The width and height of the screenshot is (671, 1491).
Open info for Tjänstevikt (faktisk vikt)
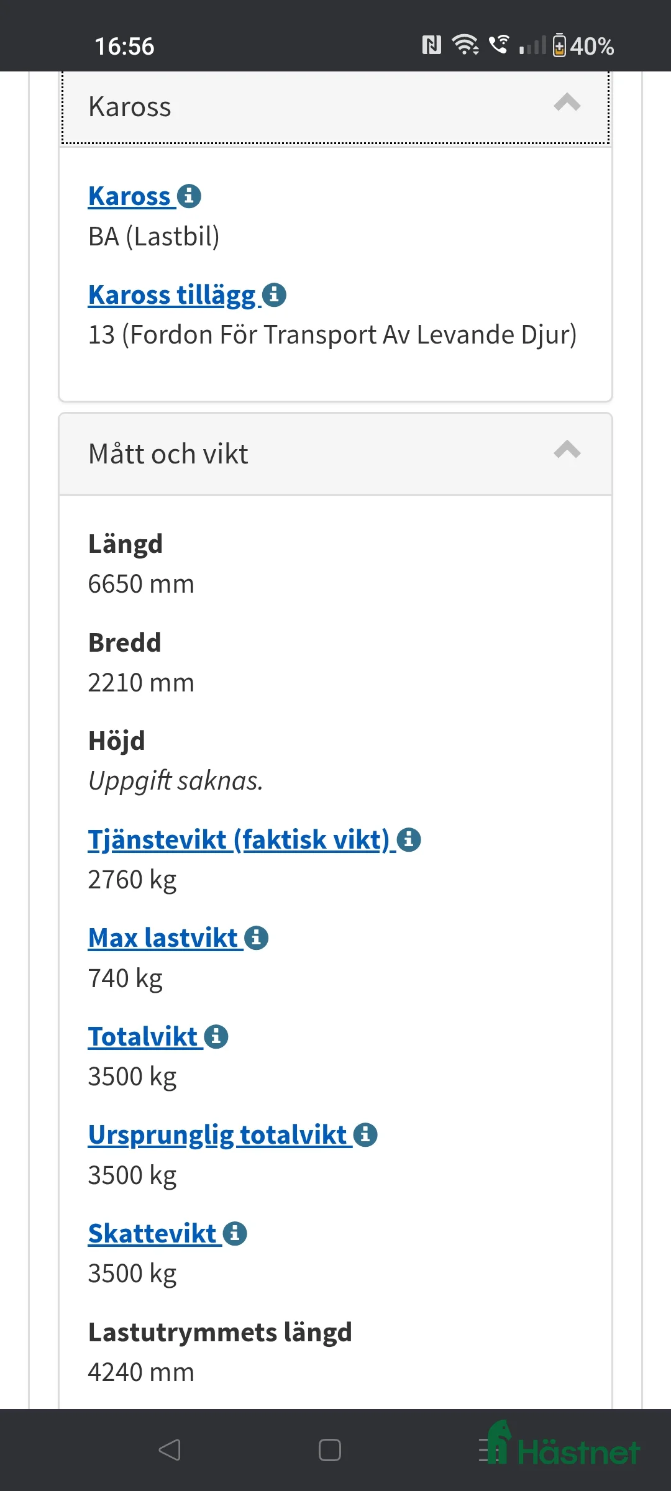coord(409,839)
